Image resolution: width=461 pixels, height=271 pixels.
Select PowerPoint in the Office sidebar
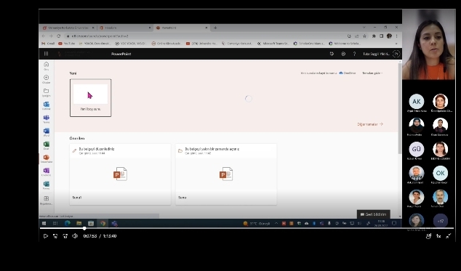click(x=46, y=158)
